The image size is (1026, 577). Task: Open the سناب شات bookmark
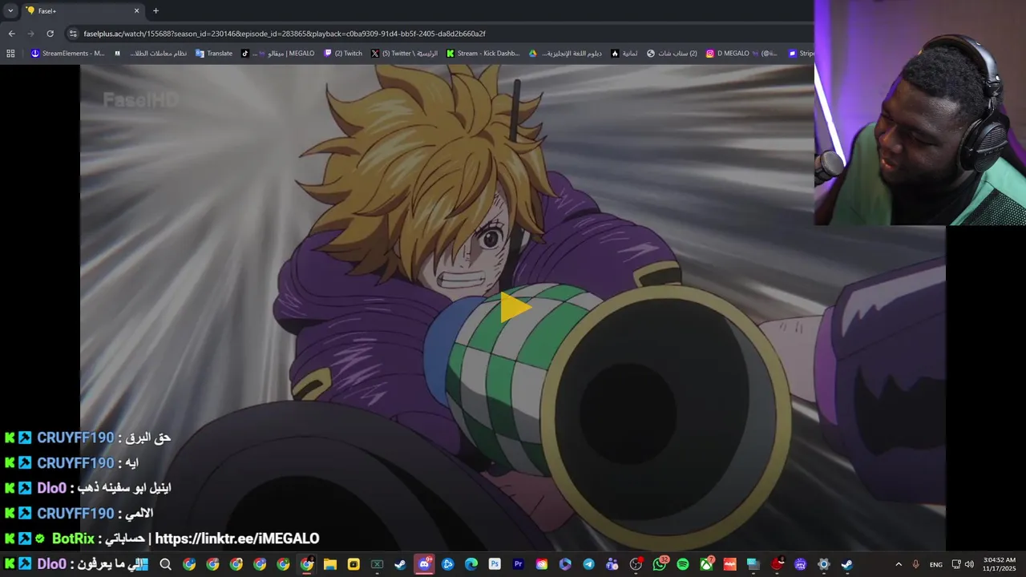click(x=672, y=54)
